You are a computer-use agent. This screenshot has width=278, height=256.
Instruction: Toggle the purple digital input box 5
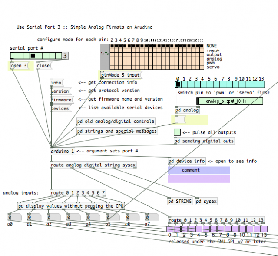pyautogui.click(x=206, y=229)
